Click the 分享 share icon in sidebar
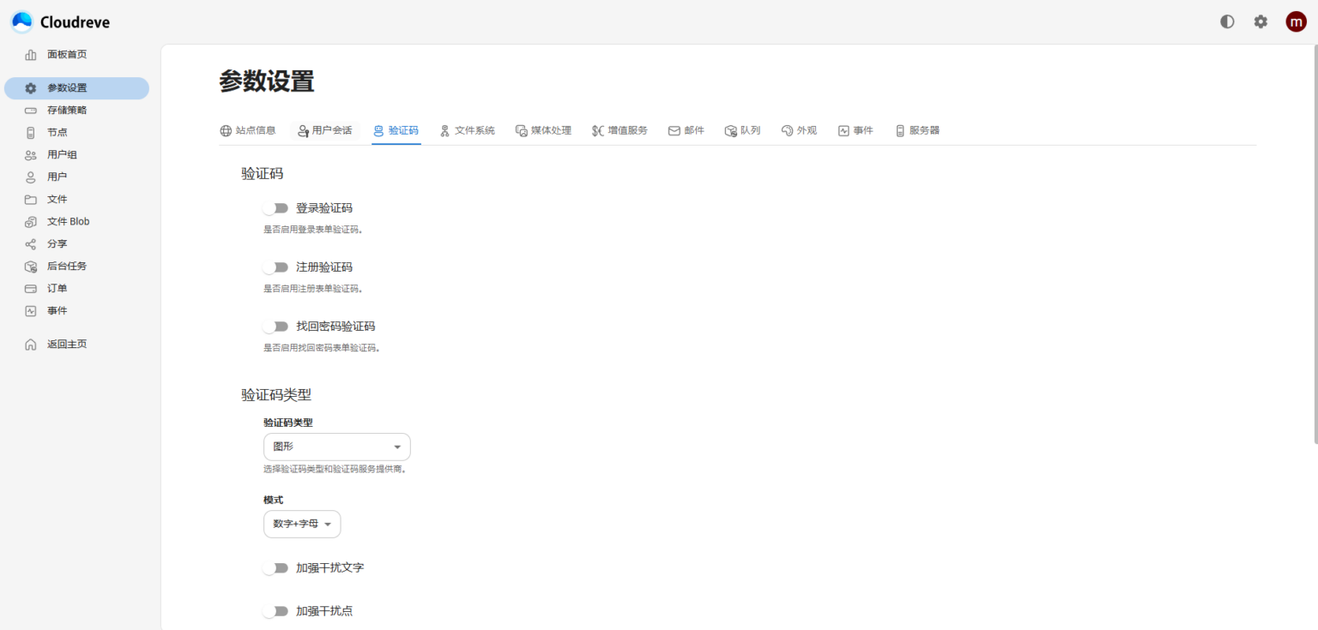Screen dimensions: 1318x630 (31, 244)
